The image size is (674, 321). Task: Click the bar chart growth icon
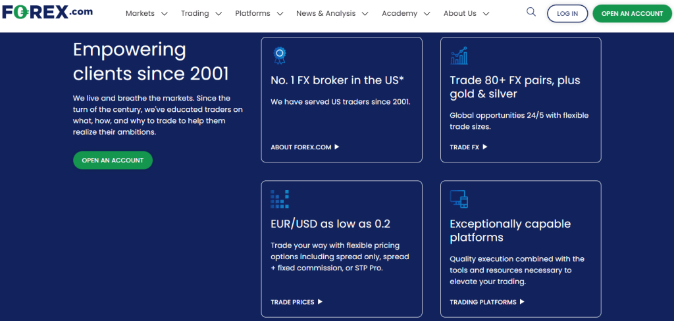click(x=459, y=56)
